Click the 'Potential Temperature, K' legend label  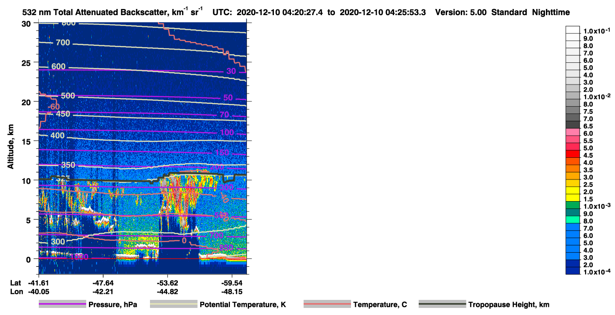pyautogui.click(x=243, y=305)
